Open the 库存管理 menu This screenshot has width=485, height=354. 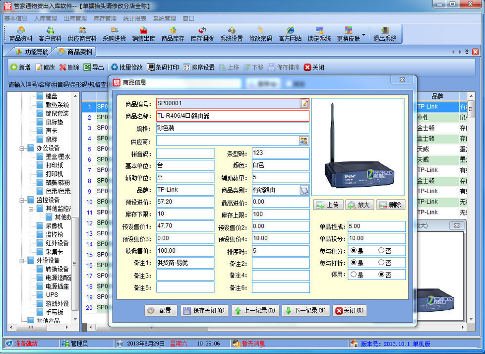(x=105, y=18)
